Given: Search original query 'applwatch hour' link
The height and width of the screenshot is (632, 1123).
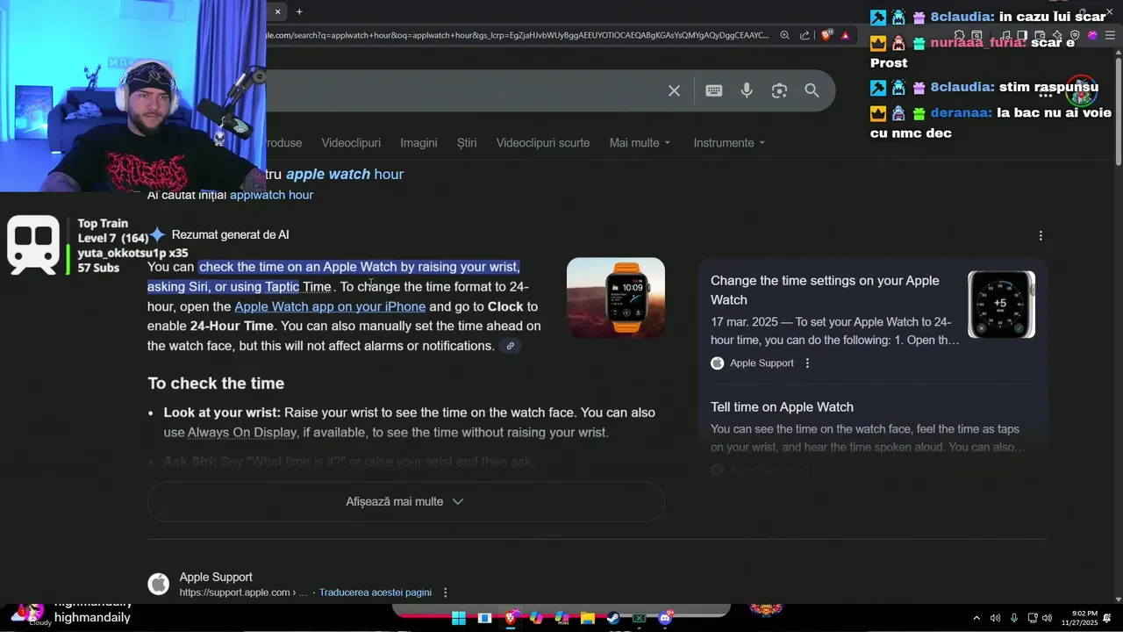Looking at the screenshot, I should [x=271, y=195].
